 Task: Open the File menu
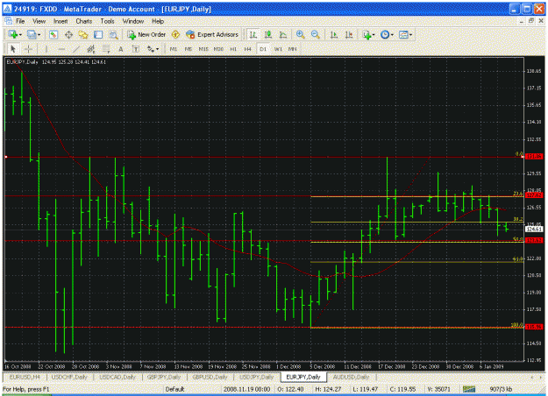[20, 21]
